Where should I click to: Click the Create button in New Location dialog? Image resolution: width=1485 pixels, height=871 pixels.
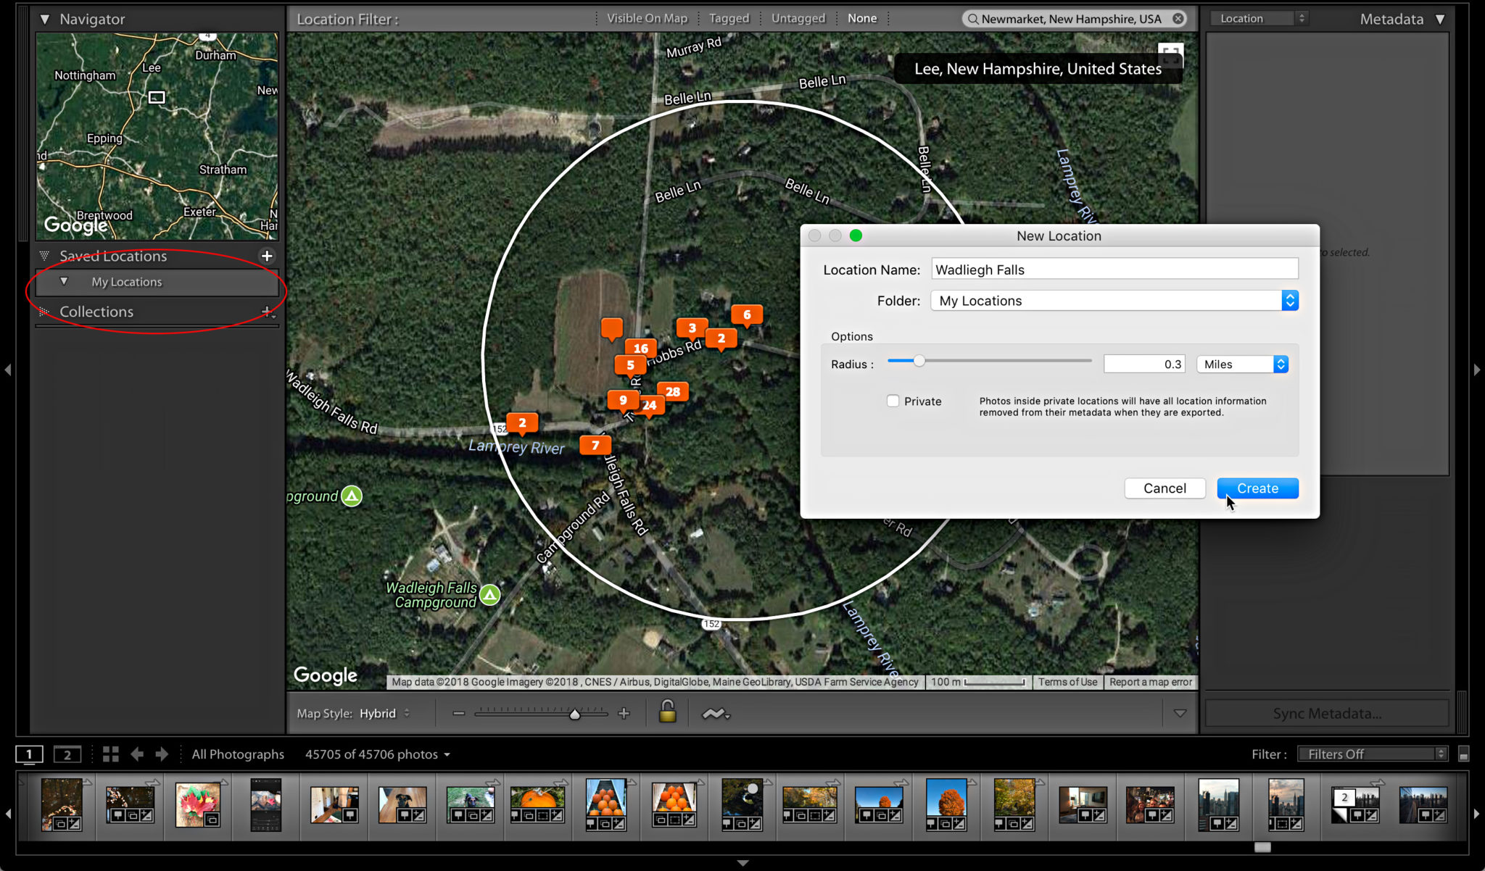click(x=1257, y=488)
